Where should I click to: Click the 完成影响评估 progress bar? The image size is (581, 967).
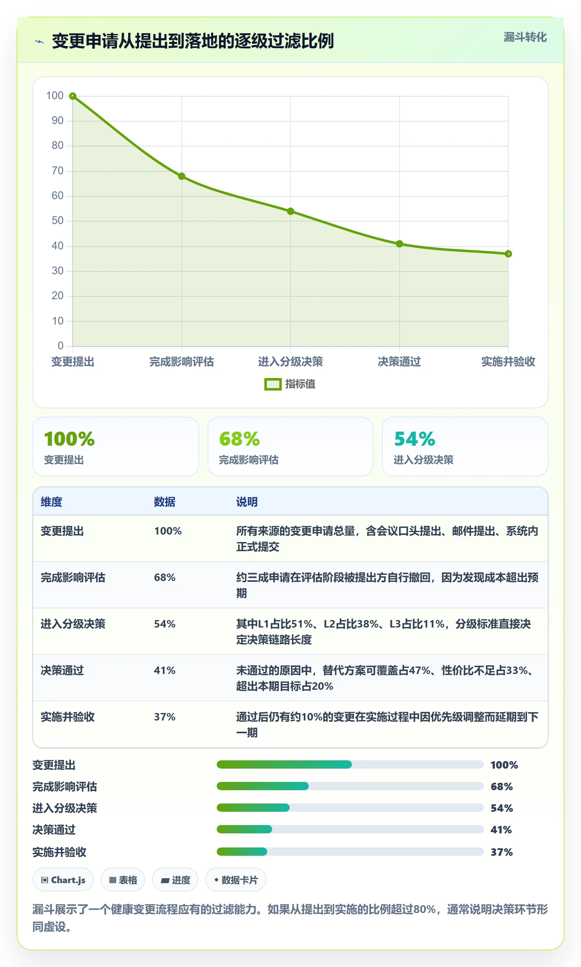pos(350,786)
